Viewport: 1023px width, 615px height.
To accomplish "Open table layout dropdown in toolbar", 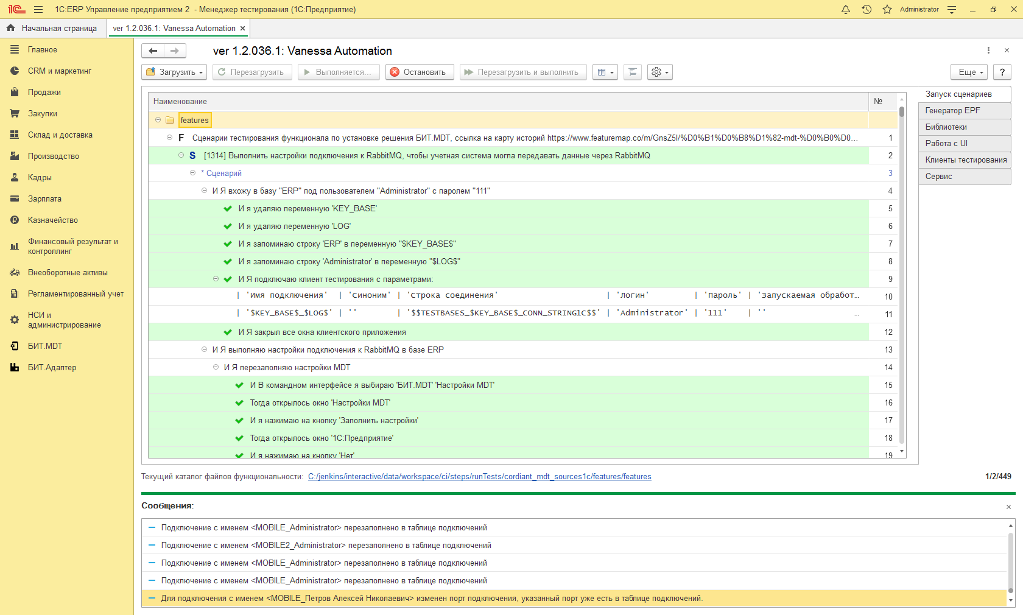I will coord(605,72).
